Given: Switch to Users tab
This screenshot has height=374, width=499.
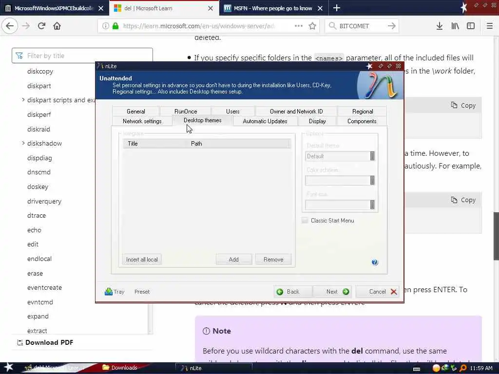Looking at the screenshot, I should 232,112.
